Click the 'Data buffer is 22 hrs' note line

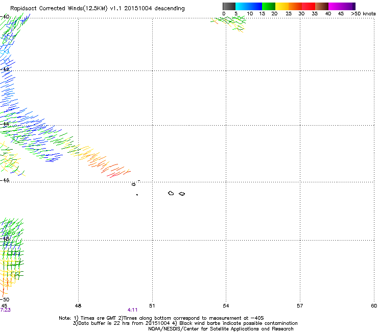tap(185, 323)
